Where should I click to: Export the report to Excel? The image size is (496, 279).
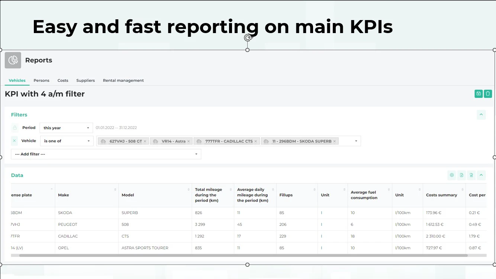[461, 175]
